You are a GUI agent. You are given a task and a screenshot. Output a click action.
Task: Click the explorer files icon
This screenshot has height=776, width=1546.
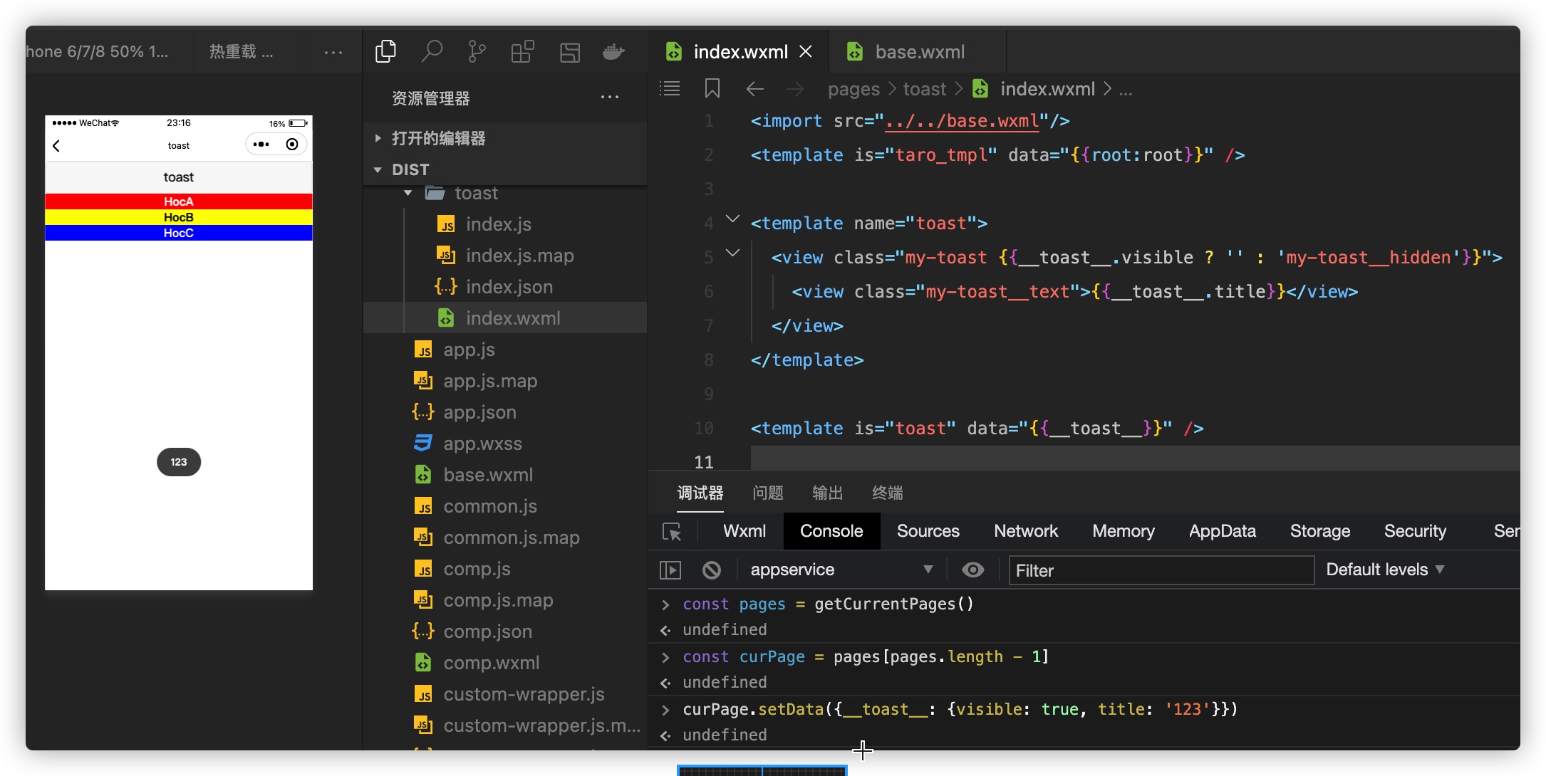(385, 51)
